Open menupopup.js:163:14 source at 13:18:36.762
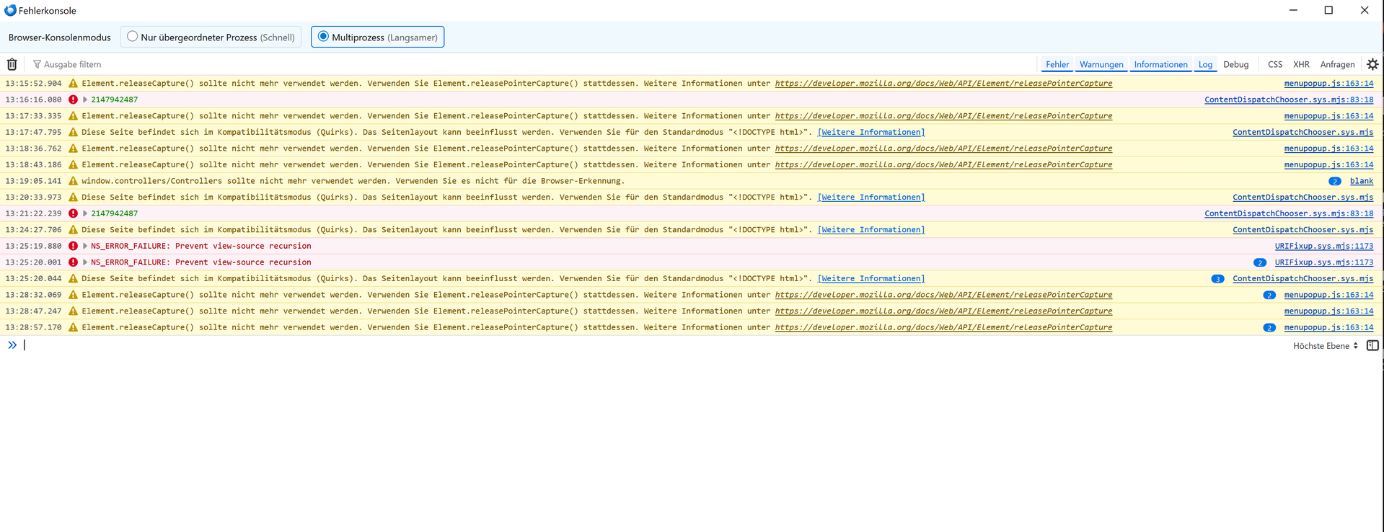1384x532 pixels. [x=1328, y=148]
